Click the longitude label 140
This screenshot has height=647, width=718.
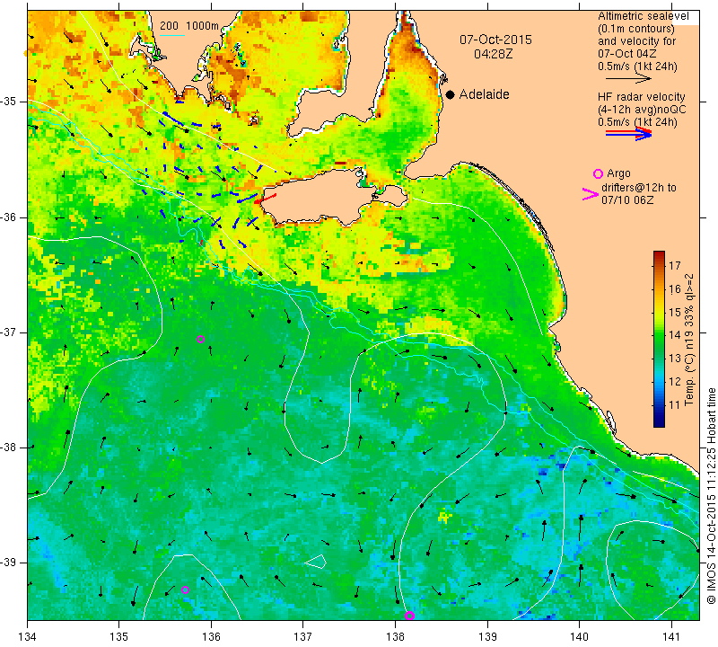[579, 637]
